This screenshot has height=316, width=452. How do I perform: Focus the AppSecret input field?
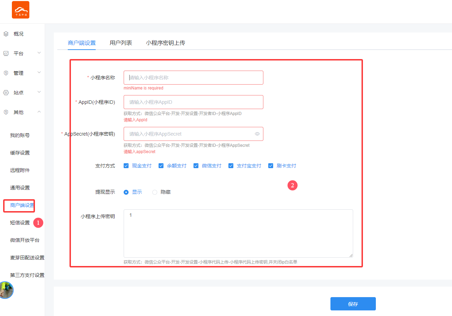tap(194, 134)
